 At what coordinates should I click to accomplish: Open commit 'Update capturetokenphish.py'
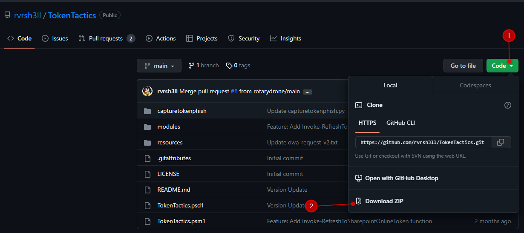click(x=306, y=111)
